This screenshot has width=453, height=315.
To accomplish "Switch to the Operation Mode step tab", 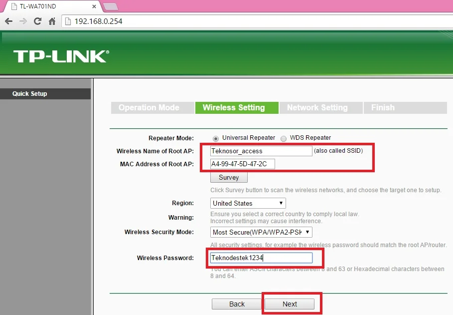I will pos(149,108).
